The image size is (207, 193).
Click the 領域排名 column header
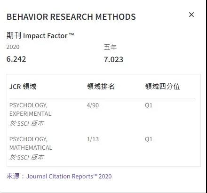pos(101,87)
